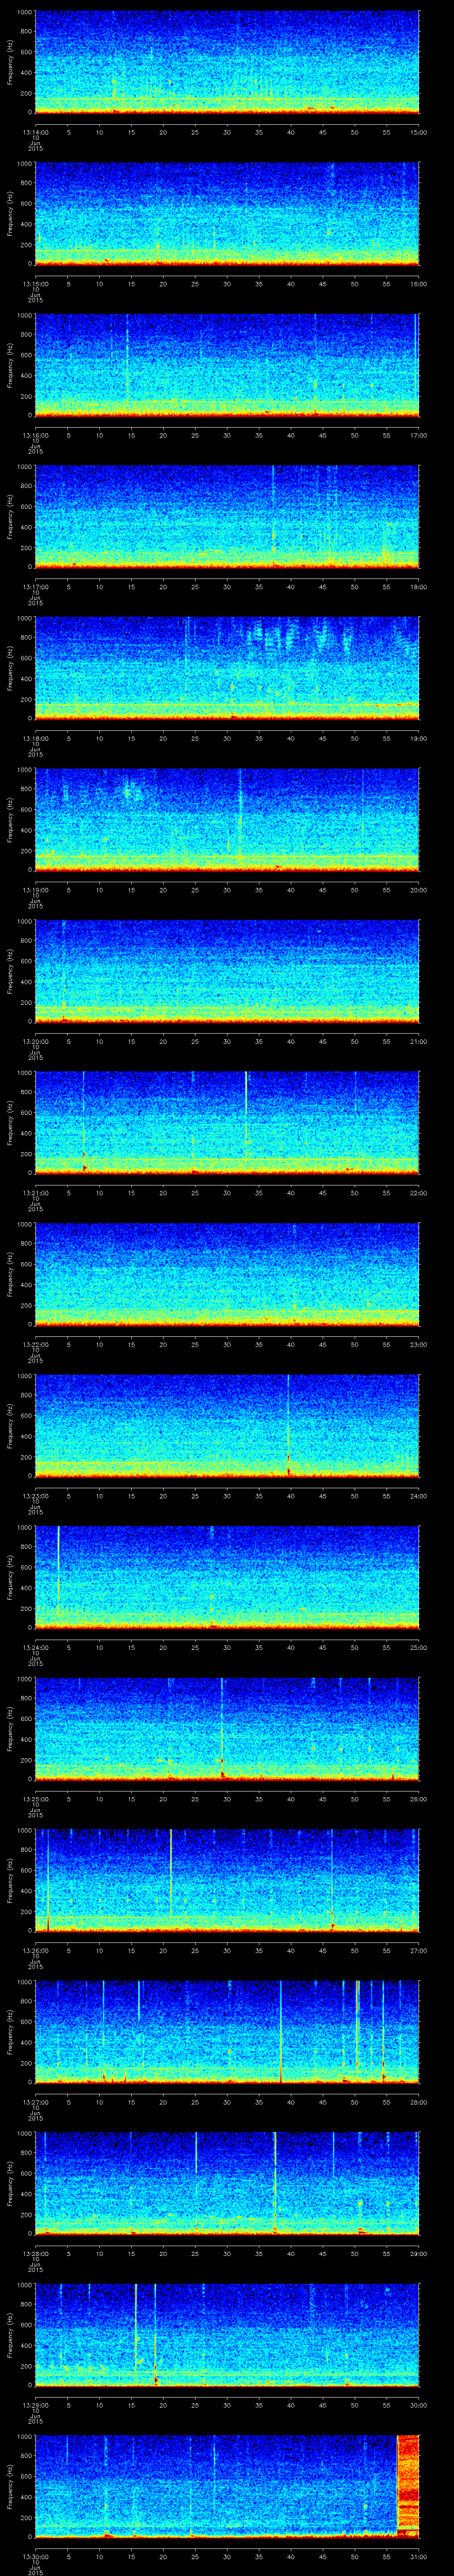
Task: Select the spectrogram panel starting at 13:21:00
Action: coord(227,1123)
